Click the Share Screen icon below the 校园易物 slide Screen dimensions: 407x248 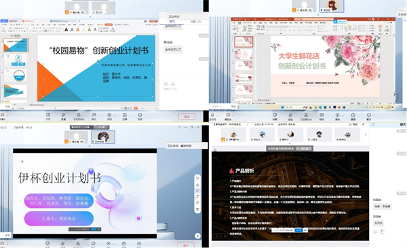48,116
